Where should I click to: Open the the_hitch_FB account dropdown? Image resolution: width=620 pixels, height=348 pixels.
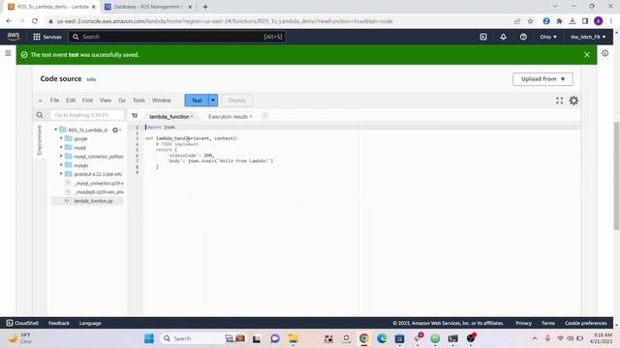[588, 37]
